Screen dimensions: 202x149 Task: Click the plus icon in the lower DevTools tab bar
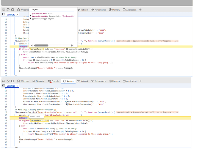click(140, 81)
